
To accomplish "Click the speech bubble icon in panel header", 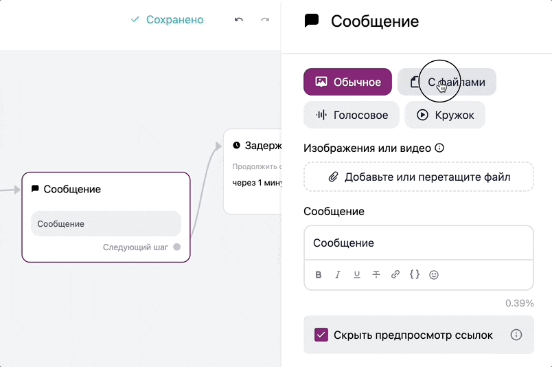I will click(x=312, y=21).
